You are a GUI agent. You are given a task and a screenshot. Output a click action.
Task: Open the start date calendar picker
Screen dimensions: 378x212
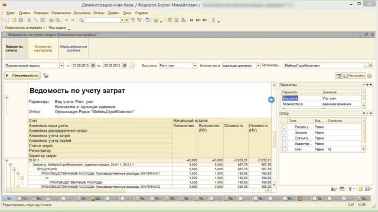coord(93,65)
